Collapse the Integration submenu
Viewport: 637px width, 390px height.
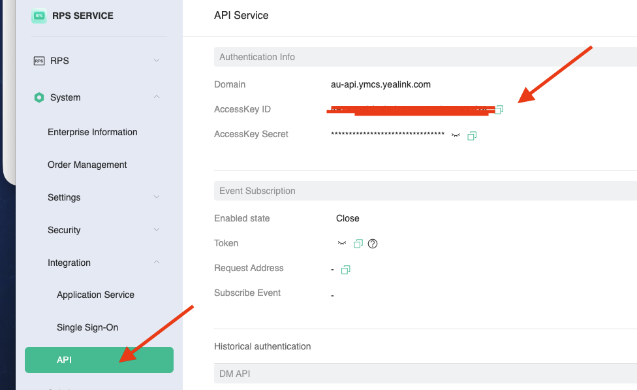coord(156,263)
